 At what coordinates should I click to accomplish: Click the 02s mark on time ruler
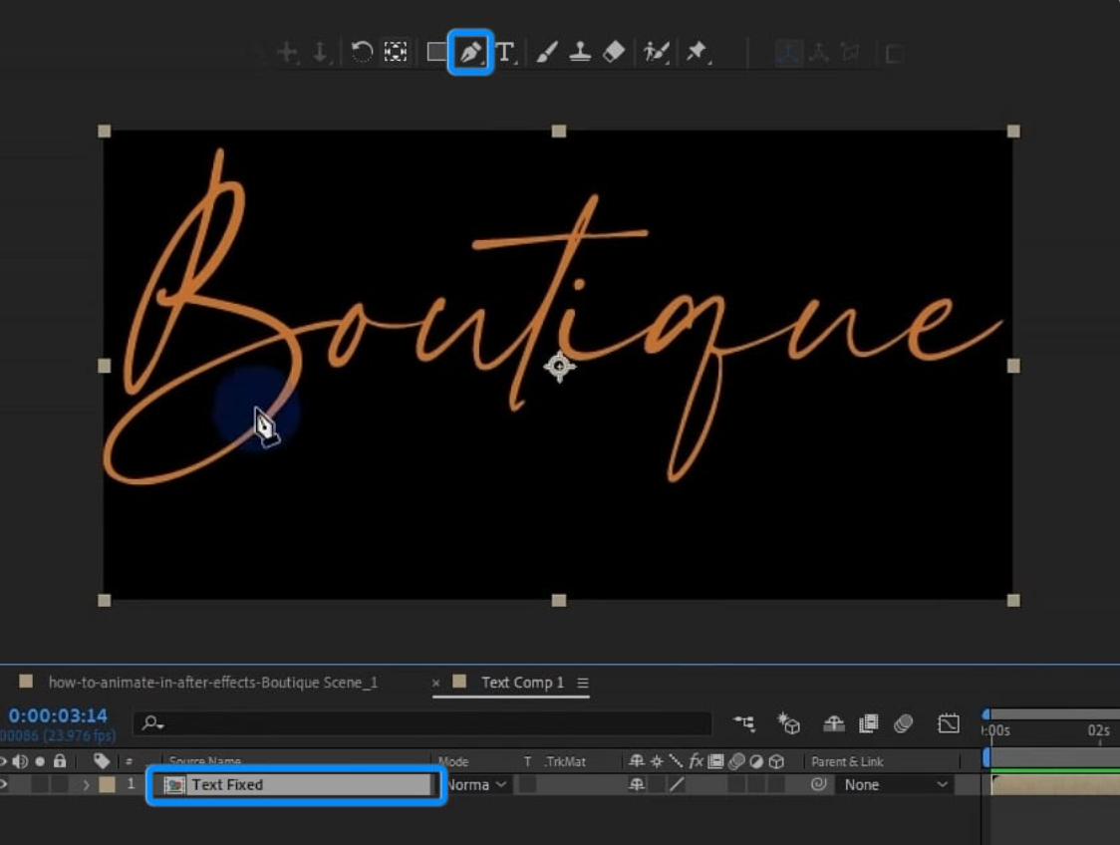coord(1098,730)
